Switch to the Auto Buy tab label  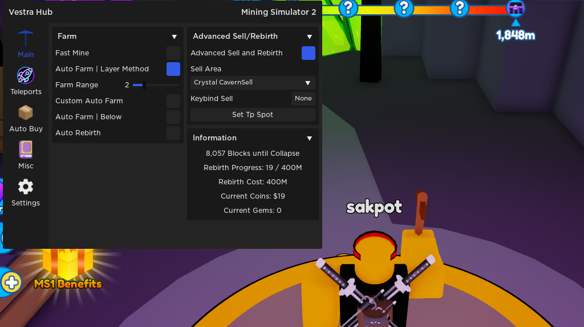26,129
